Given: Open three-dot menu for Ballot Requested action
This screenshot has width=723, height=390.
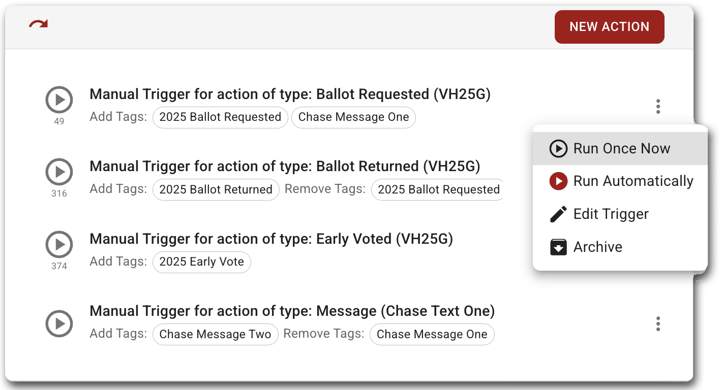Looking at the screenshot, I should [658, 106].
